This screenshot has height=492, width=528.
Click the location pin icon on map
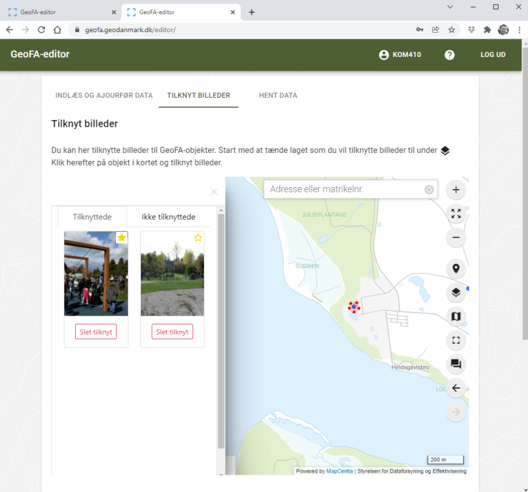[456, 269]
